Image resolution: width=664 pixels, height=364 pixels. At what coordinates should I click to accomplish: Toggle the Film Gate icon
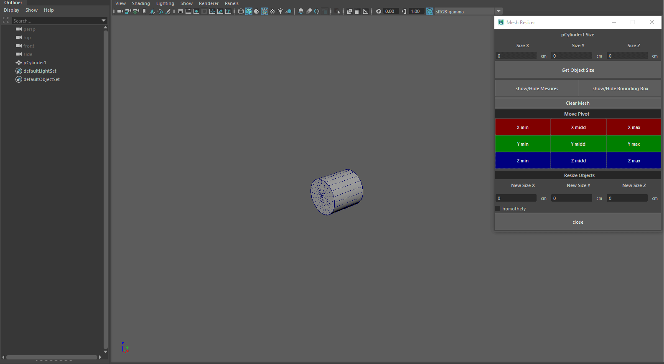[188, 11]
